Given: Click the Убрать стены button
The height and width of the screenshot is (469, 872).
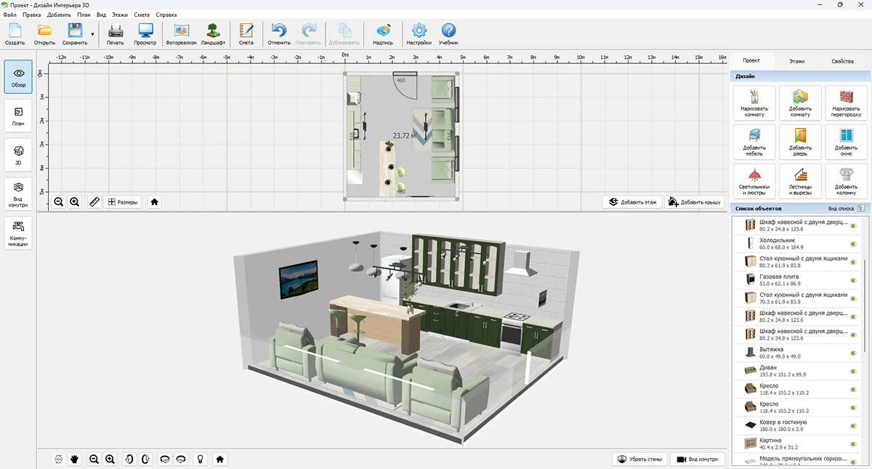Looking at the screenshot, I should coord(639,459).
